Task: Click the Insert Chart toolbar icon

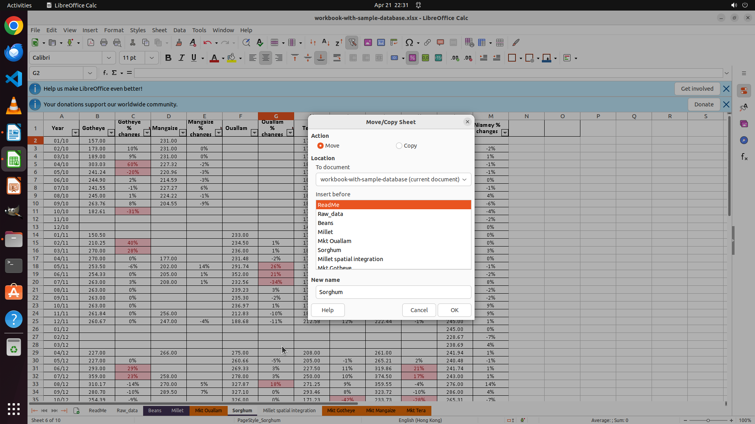Action: [x=381, y=42]
